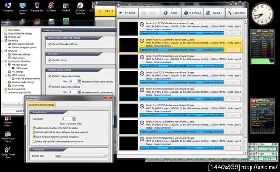280x172 pixels.
Task: Select Windows Media settings tree item
Action: point(23,82)
